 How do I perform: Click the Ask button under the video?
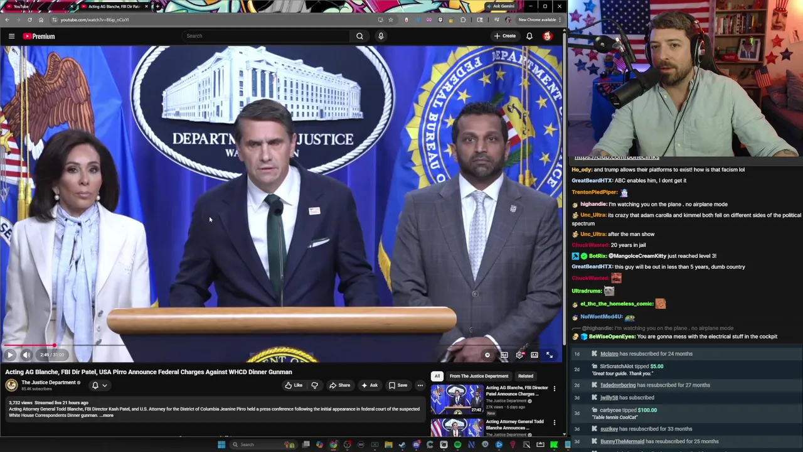point(369,385)
